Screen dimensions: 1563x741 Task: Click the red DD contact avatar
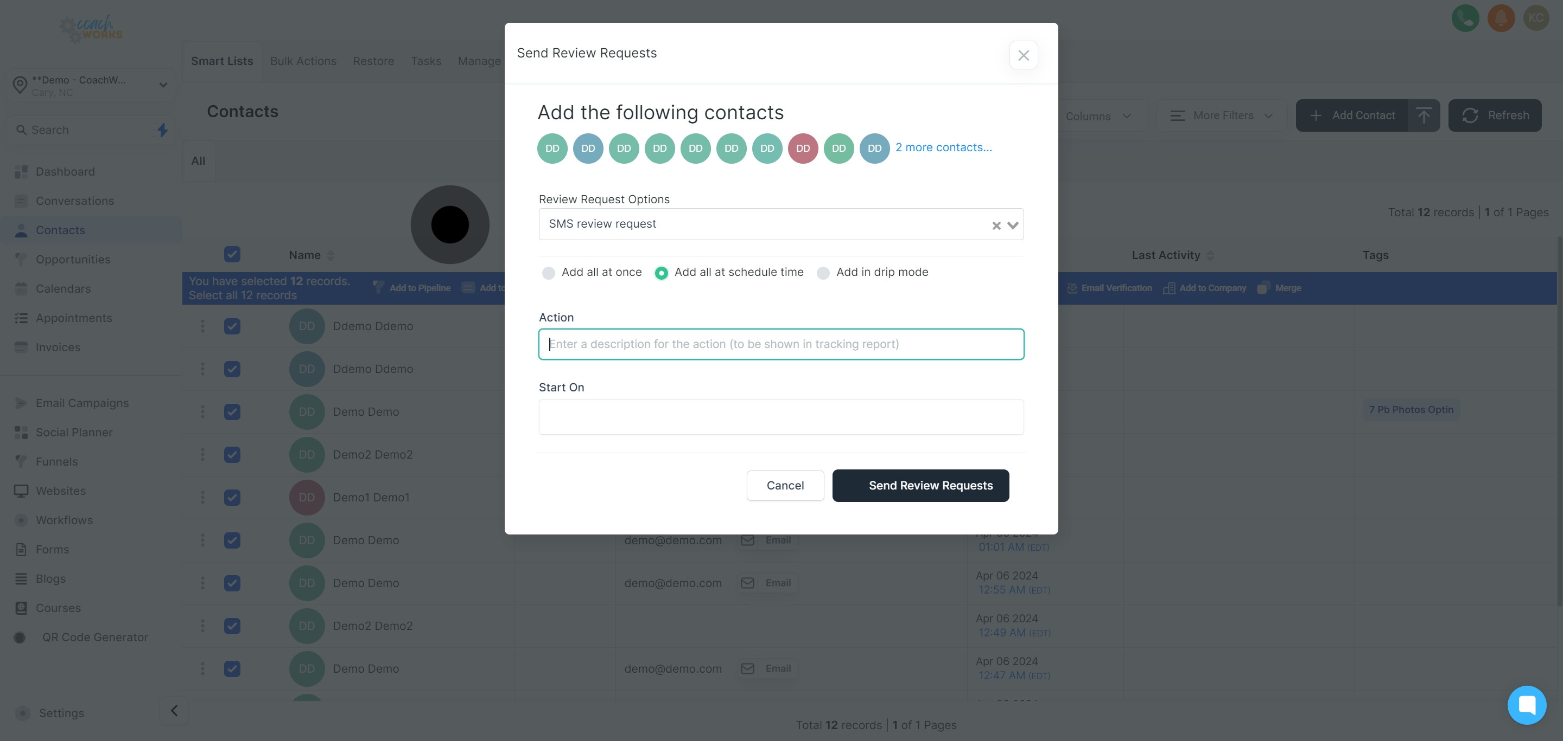pos(803,149)
